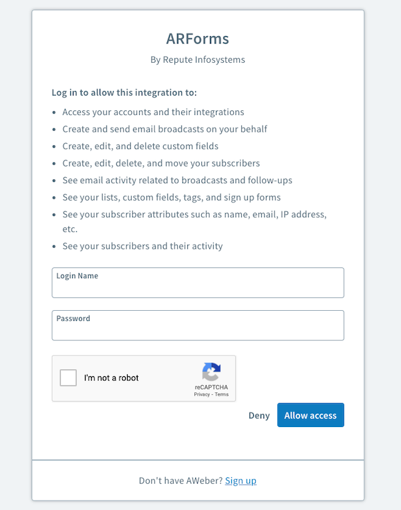Click the By Repute Infosystems subtitle
The image size is (401, 510).
click(198, 59)
